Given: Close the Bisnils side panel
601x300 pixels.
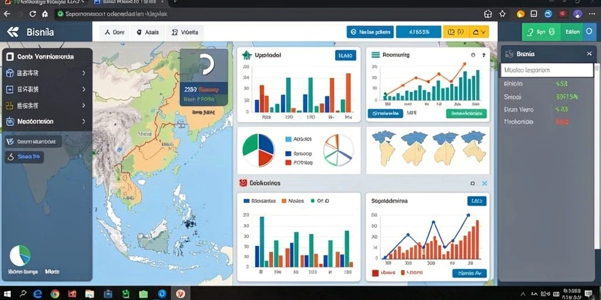Looking at the screenshot, I should 589,54.
